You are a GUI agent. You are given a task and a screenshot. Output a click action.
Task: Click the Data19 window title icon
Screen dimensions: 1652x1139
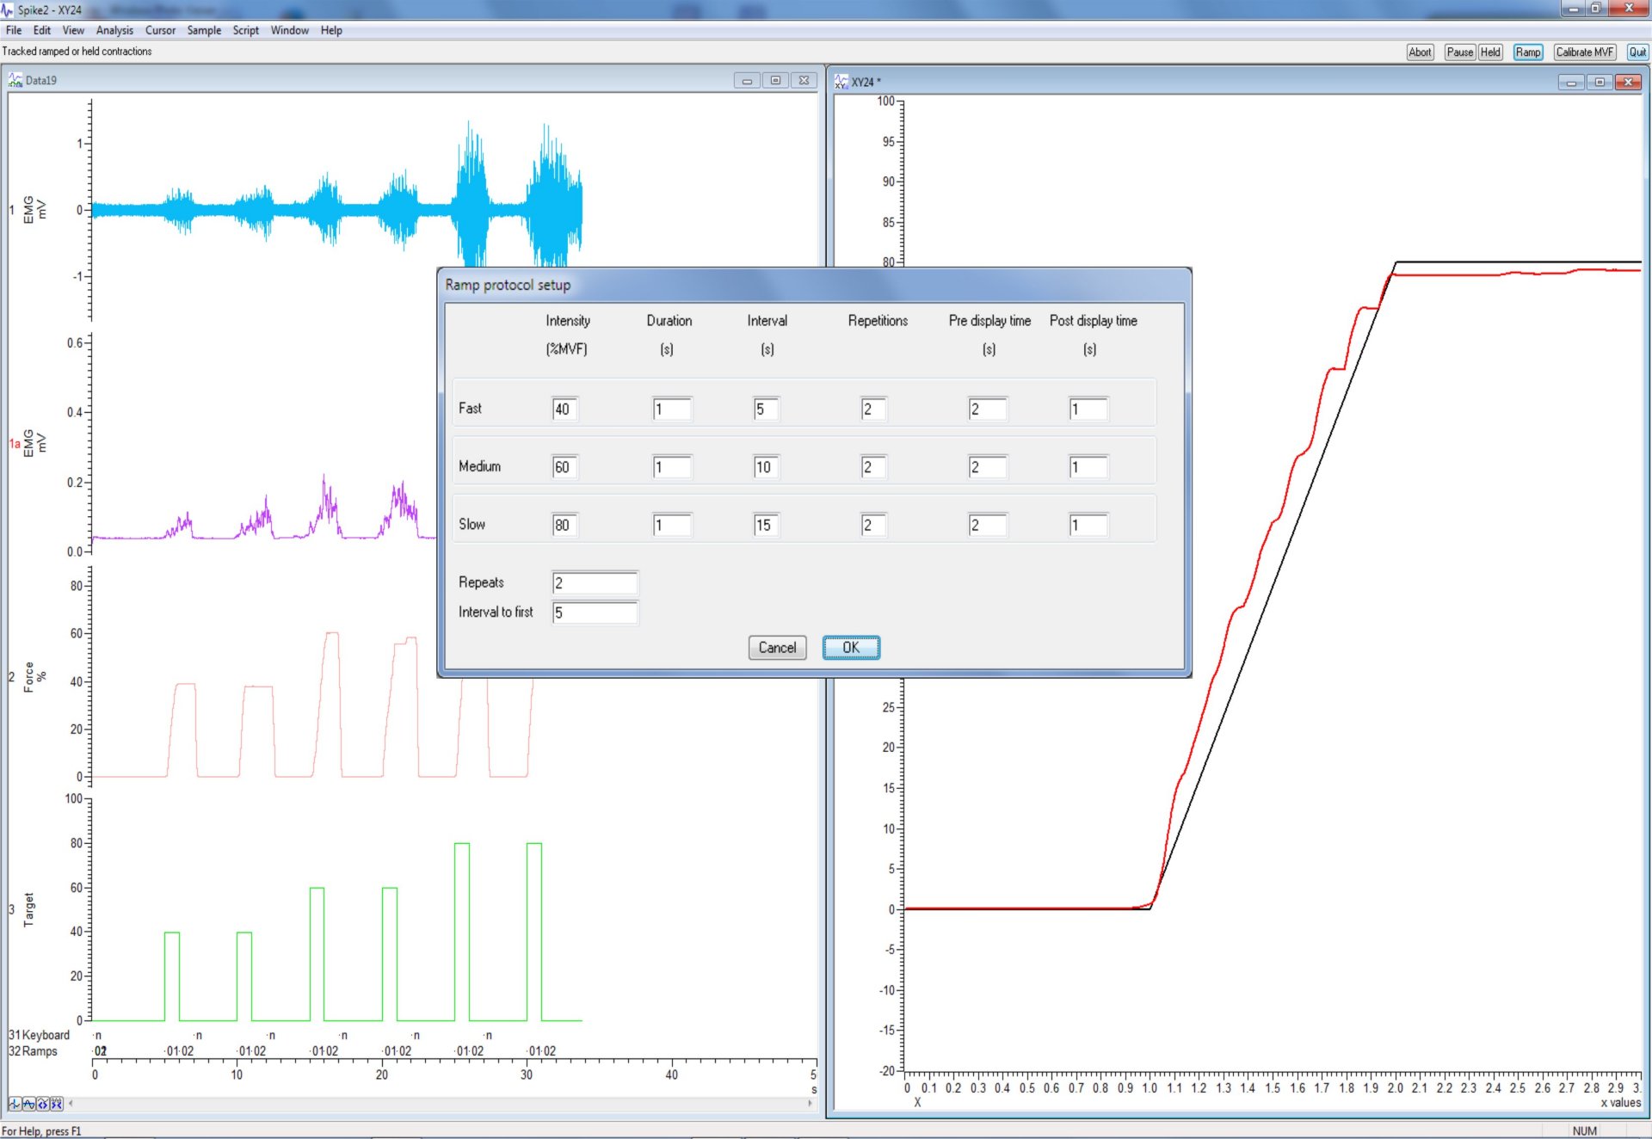click(15, 80)
